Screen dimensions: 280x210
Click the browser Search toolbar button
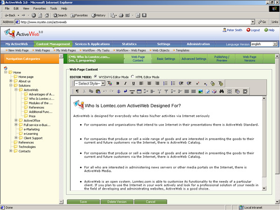pos(60,15)
